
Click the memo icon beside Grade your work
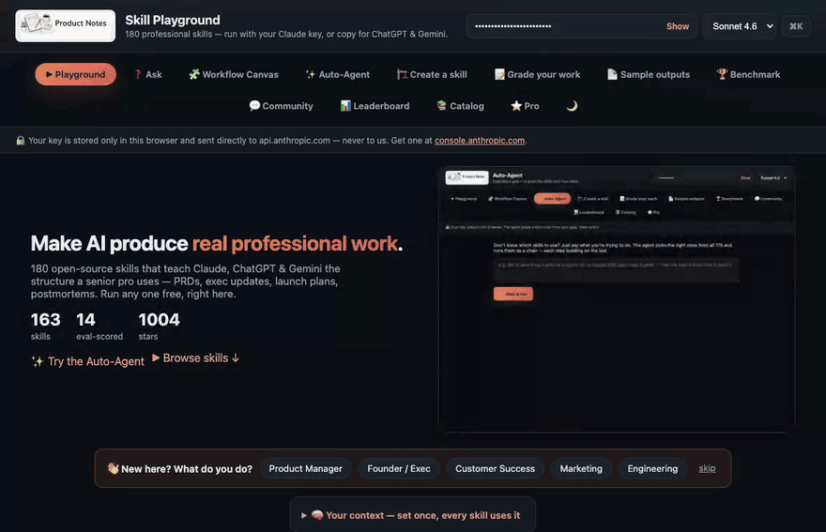[x=499, y=74]
